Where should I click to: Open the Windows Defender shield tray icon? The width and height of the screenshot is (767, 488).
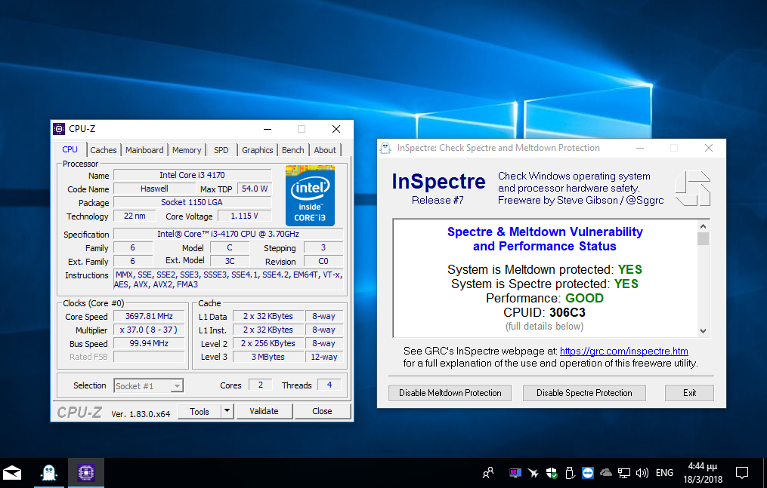[552, 472]
